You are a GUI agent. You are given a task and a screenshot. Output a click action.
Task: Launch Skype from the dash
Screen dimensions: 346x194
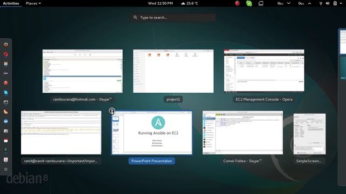coord(6,93)
